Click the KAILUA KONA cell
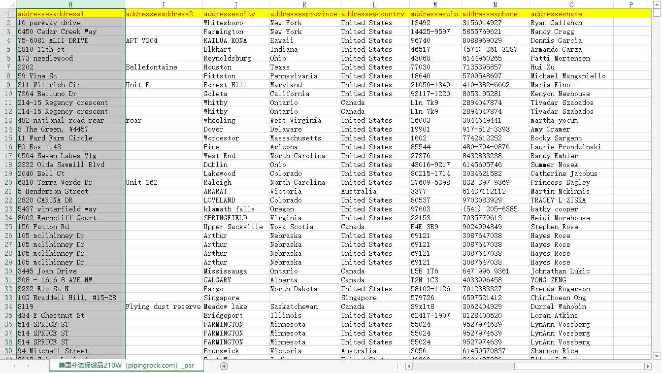This screenshot has height=373, width=662. point(236,40)
